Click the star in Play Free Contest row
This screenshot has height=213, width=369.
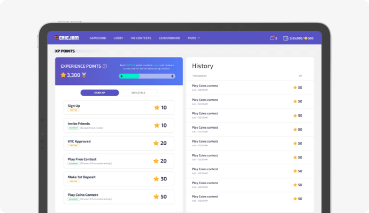tap(156, 161)
